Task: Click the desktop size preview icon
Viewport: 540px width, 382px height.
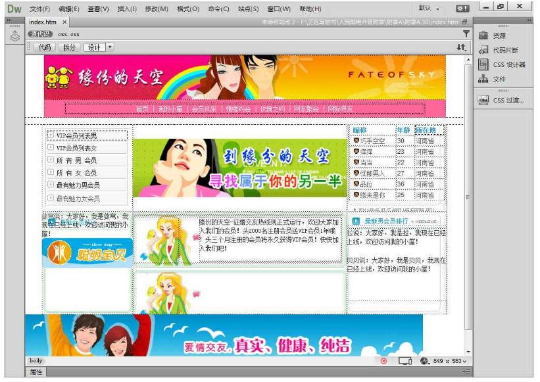Action: 405,361
